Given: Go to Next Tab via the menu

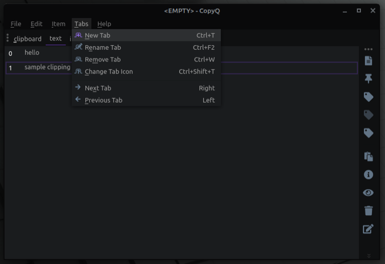Looking at the screenshot, I should [146, 88].
